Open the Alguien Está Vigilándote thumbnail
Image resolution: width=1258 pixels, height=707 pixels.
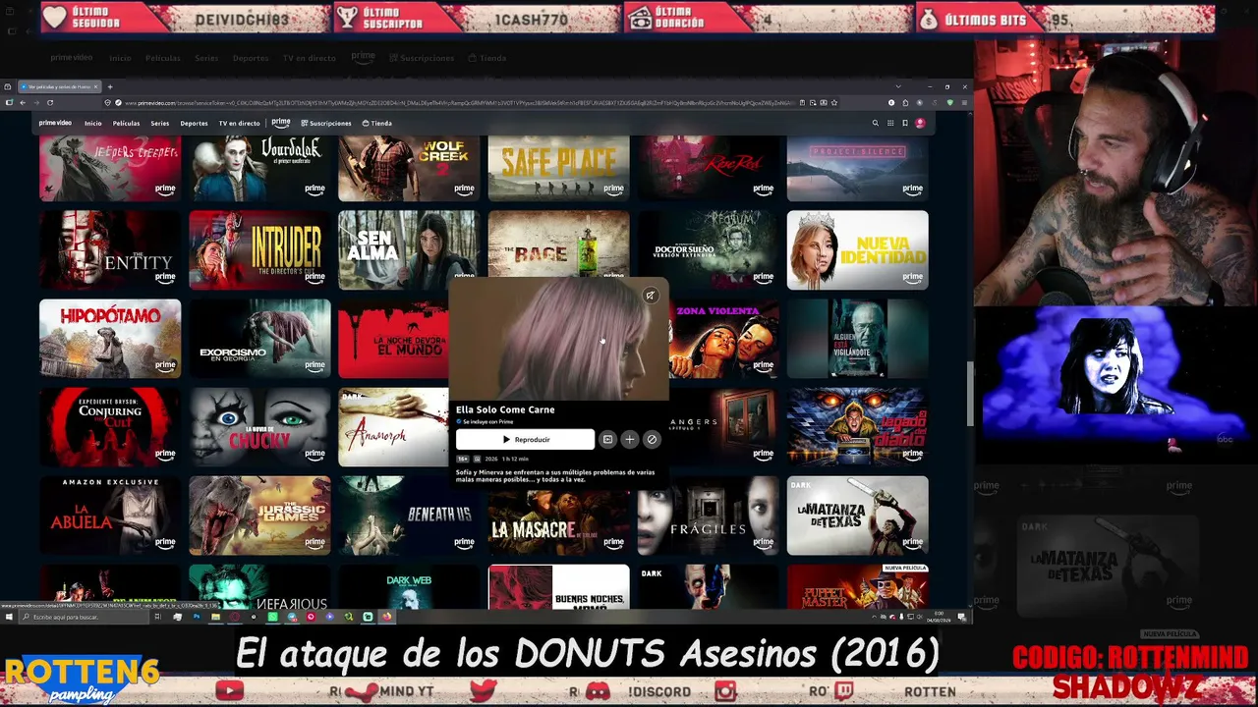point(857,339)
